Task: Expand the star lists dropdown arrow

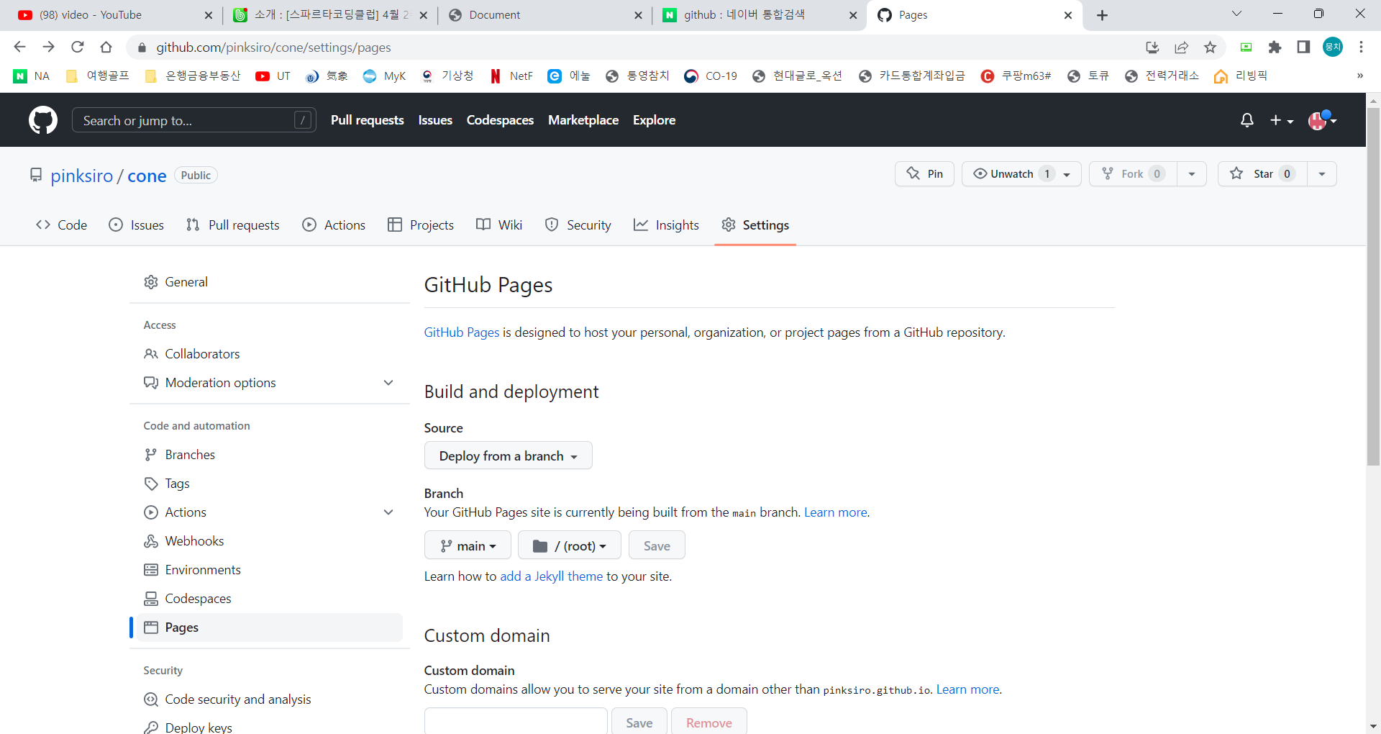Action: (1322, 174)
